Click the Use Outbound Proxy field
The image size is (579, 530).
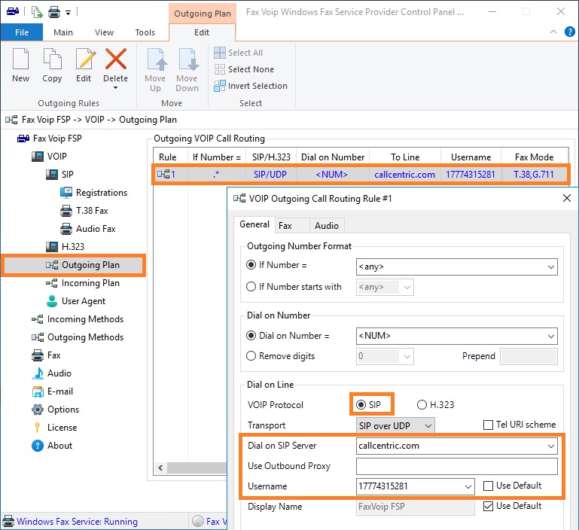coord(457,466)
